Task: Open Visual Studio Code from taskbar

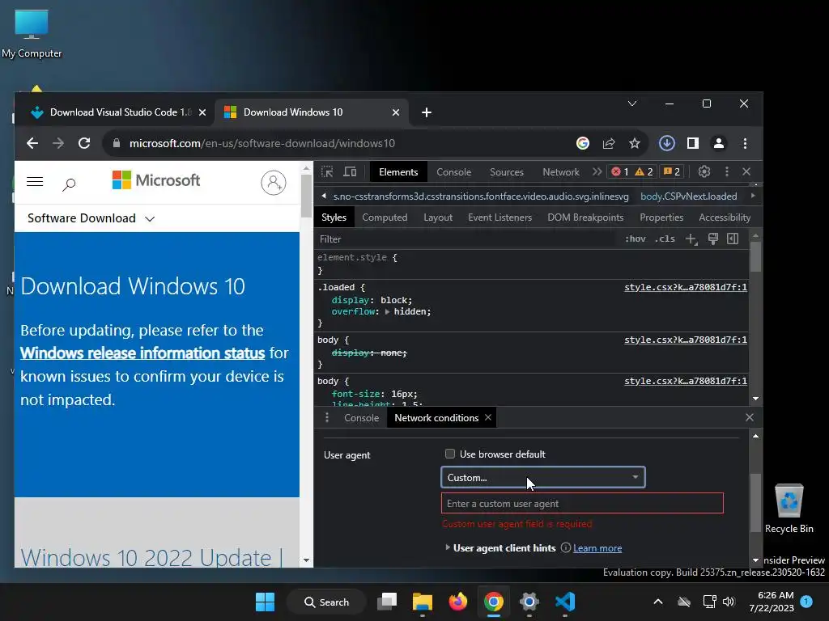Action: (x=564, y=602)
